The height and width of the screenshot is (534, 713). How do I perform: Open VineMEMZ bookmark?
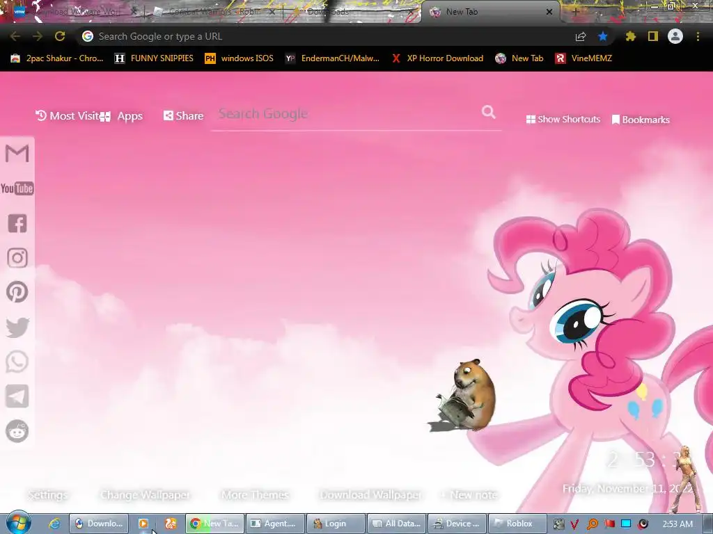pyautogui.click(x=584, y=58)
